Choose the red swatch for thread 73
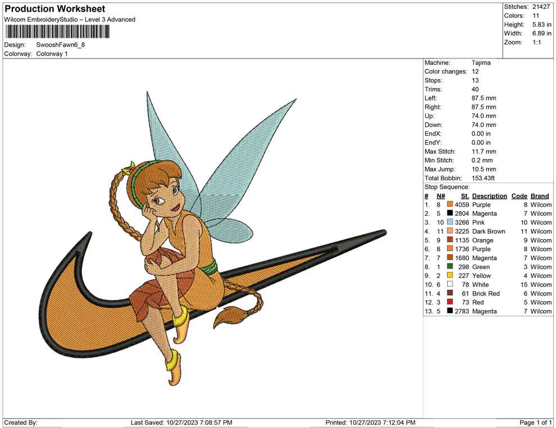The width and height of the screenshot is (556, 428). [x=450, y=302]
